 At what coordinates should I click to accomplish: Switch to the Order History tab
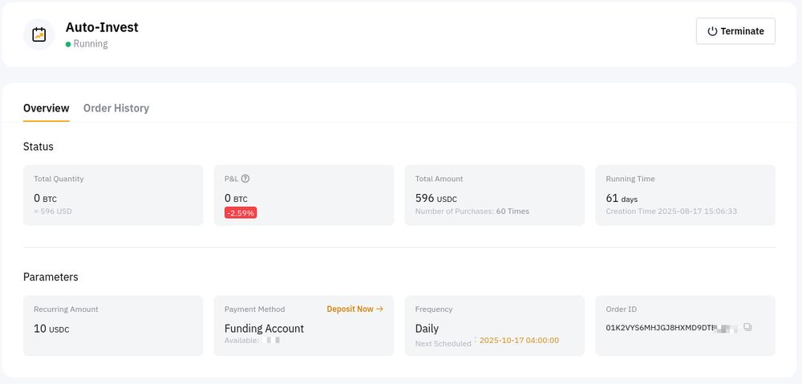click(116, 108)
